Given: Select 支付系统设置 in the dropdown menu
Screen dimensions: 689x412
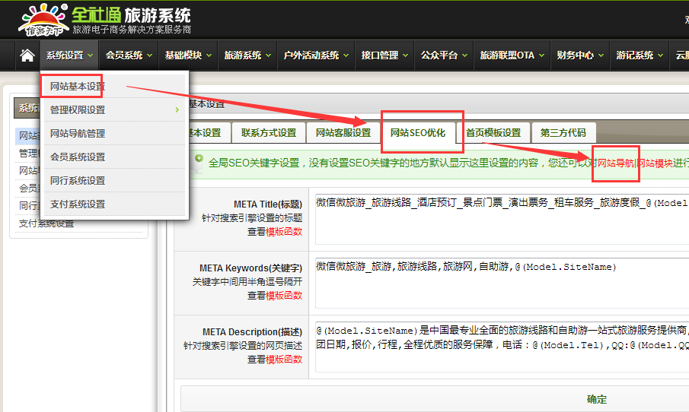Looking at the screenshot, I should pos(78,204).
